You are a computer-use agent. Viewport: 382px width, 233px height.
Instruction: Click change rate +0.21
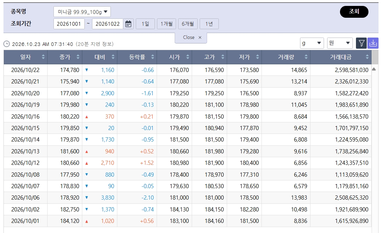click(147, 116)
